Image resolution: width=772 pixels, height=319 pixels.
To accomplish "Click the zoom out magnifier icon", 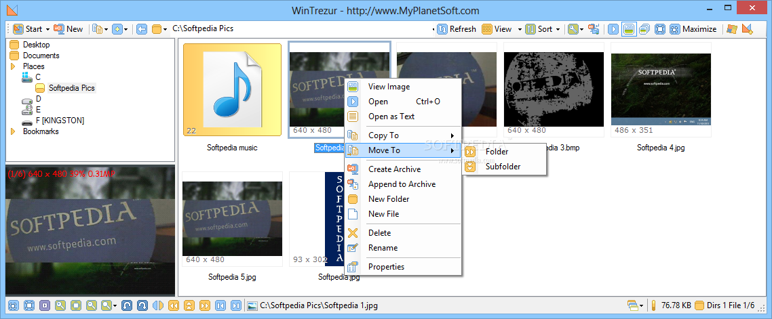I will coord(92,305).
